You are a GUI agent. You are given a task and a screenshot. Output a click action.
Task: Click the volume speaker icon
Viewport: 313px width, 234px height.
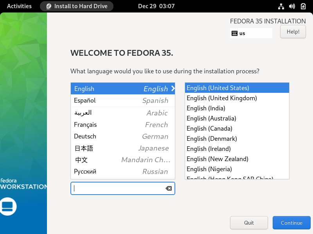[x=292, y=6]
